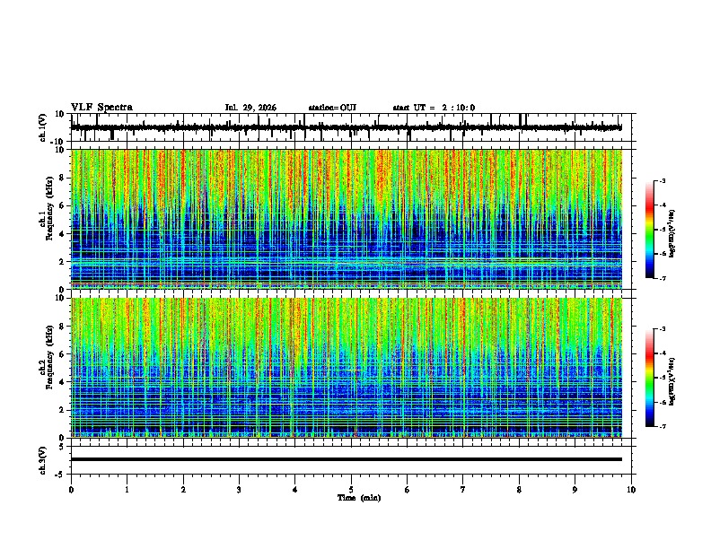Screen dimensions: 711x549
Task: Click the ch.1 frequency spectrogram plot
Action: [347, 219]
